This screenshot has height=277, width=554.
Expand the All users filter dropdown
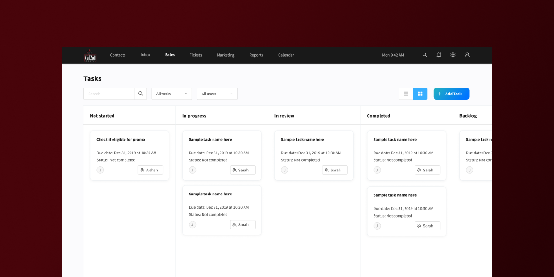(217, 94)
